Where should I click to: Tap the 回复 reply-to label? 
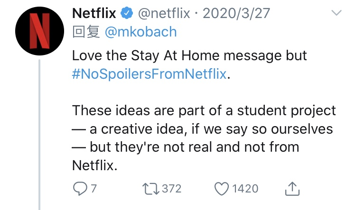86,32
